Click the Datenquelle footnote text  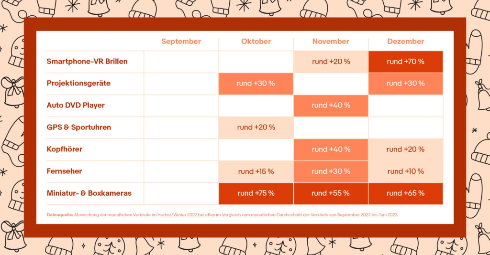pos(222,215)
